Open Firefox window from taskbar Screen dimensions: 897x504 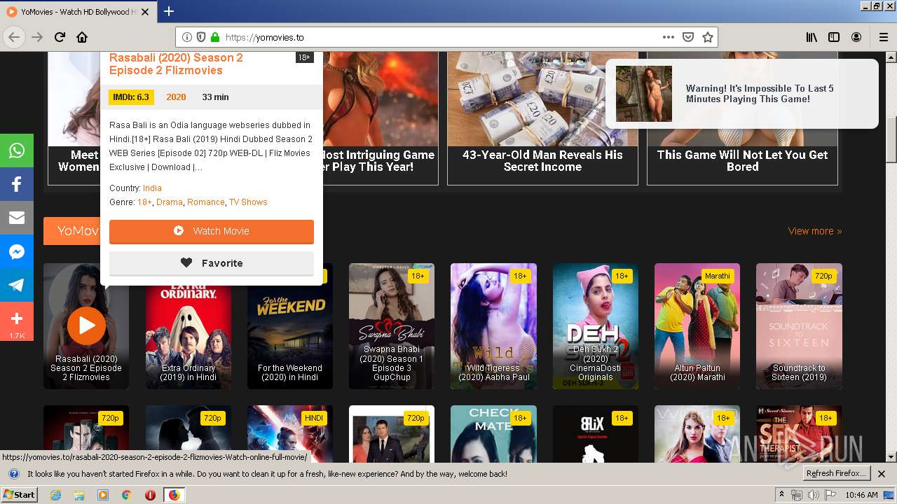(174, 495)
